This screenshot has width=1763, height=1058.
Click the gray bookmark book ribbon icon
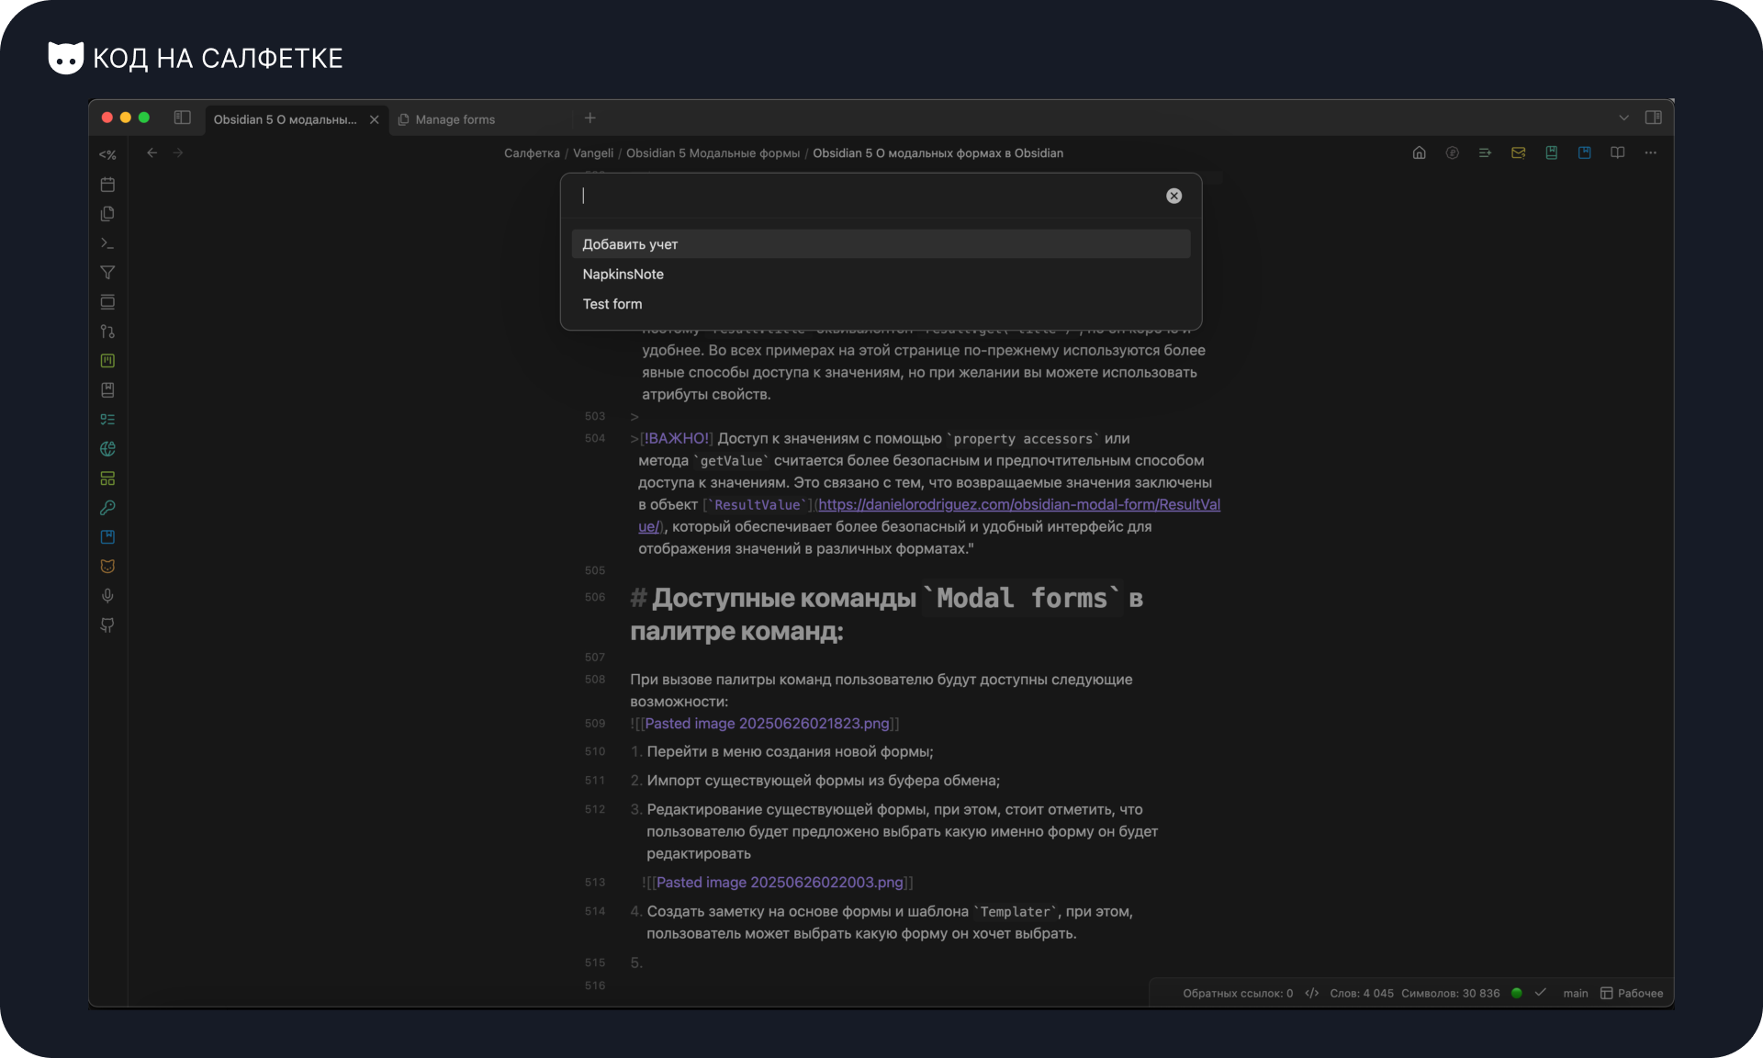(107, 390)
